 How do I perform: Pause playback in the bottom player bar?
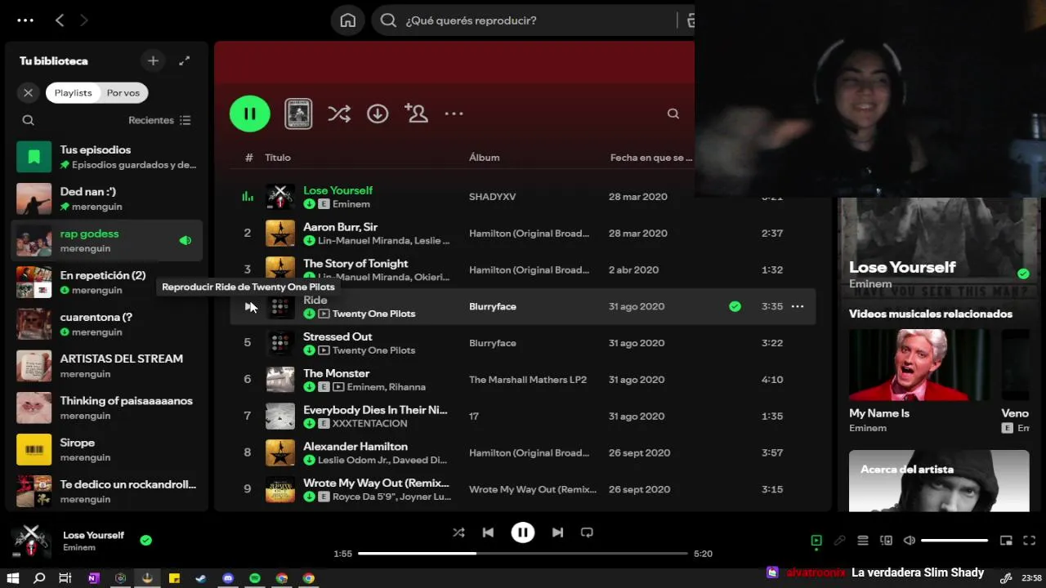523,532
